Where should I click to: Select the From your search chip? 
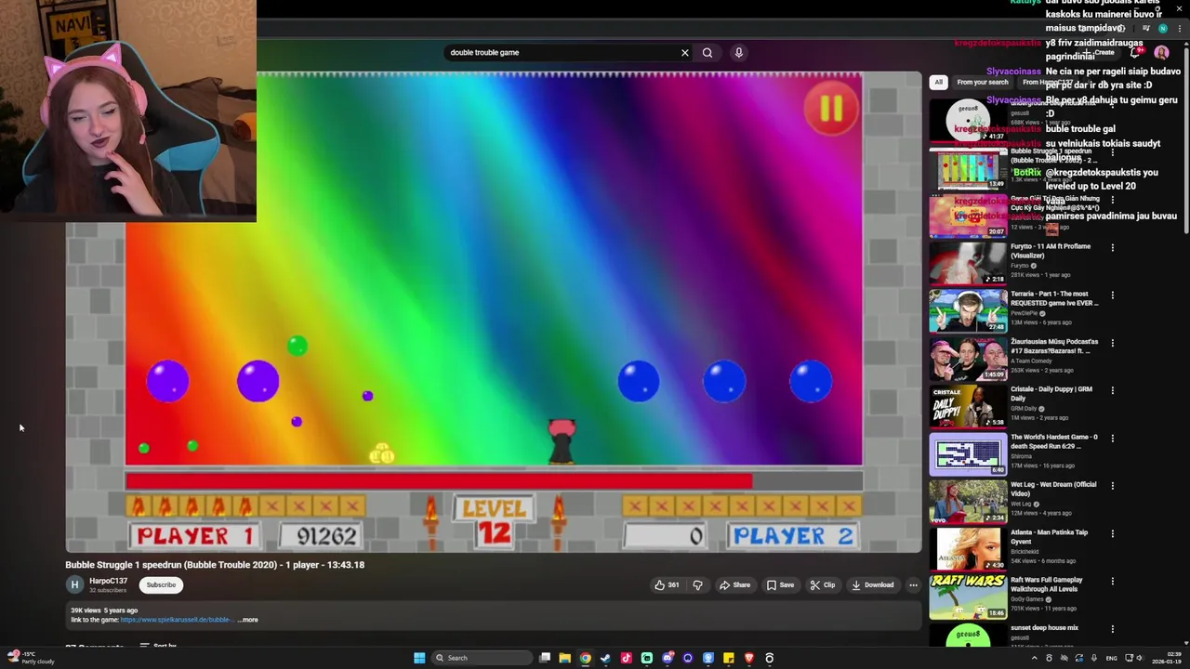pyautogui.click(x=982, y=82)
